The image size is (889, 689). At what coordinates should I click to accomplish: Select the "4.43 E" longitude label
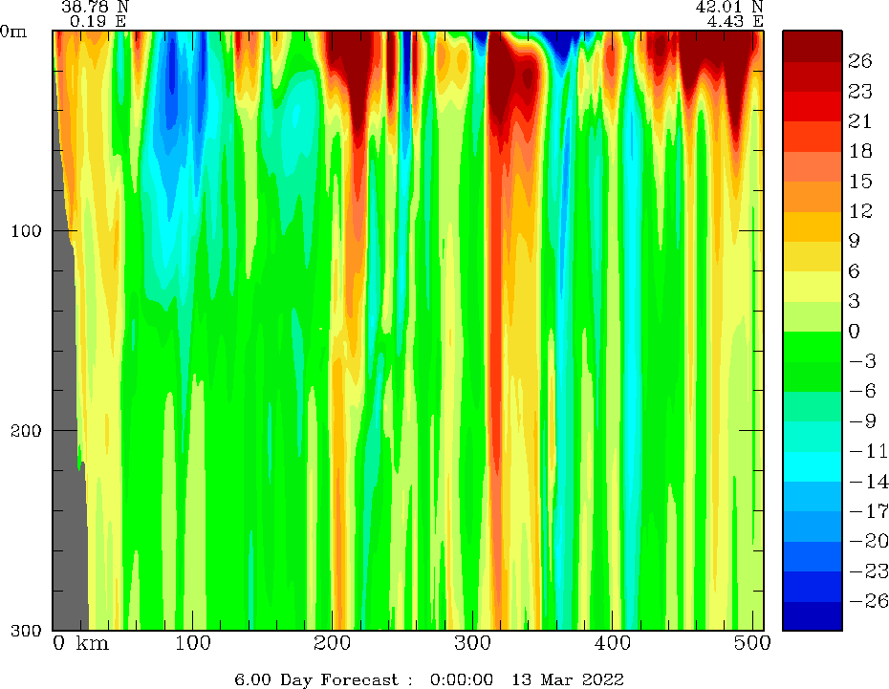click(735, 22)
